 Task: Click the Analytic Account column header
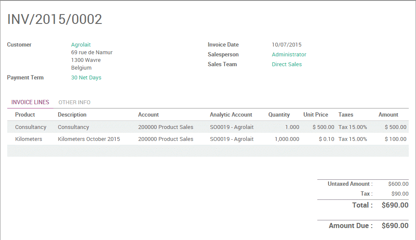click(x=231, y=115)
